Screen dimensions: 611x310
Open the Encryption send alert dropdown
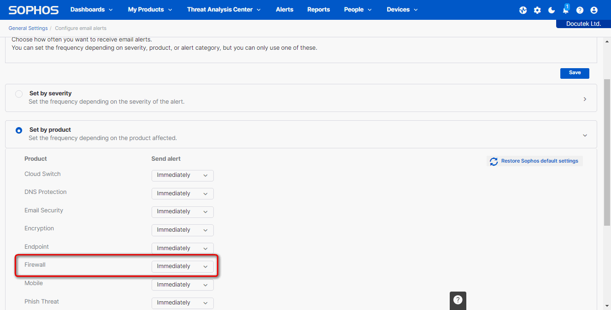(182, 230)
